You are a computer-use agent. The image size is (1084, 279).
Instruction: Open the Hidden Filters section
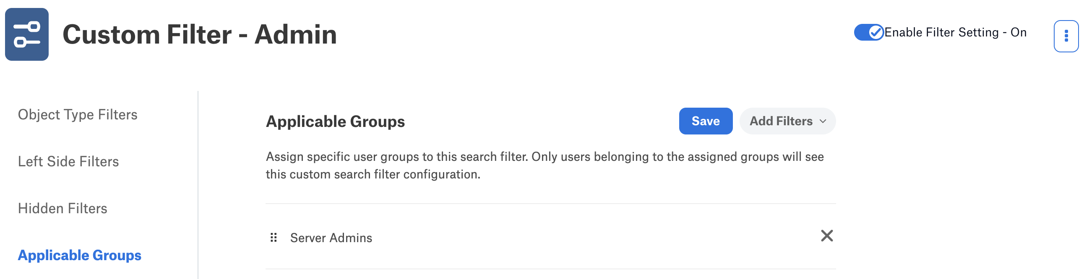(x=62, y=208)
